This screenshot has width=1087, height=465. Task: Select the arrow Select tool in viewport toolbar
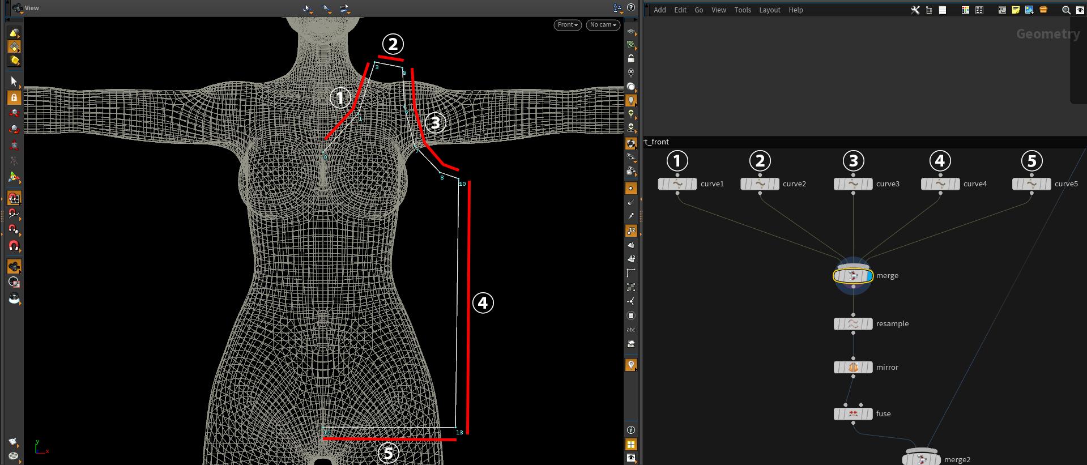tap(14, 82)
